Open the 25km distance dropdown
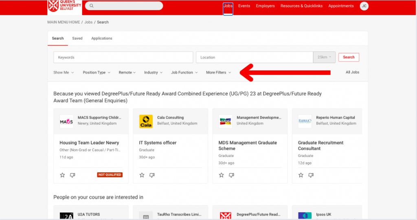 click(324, 57)
